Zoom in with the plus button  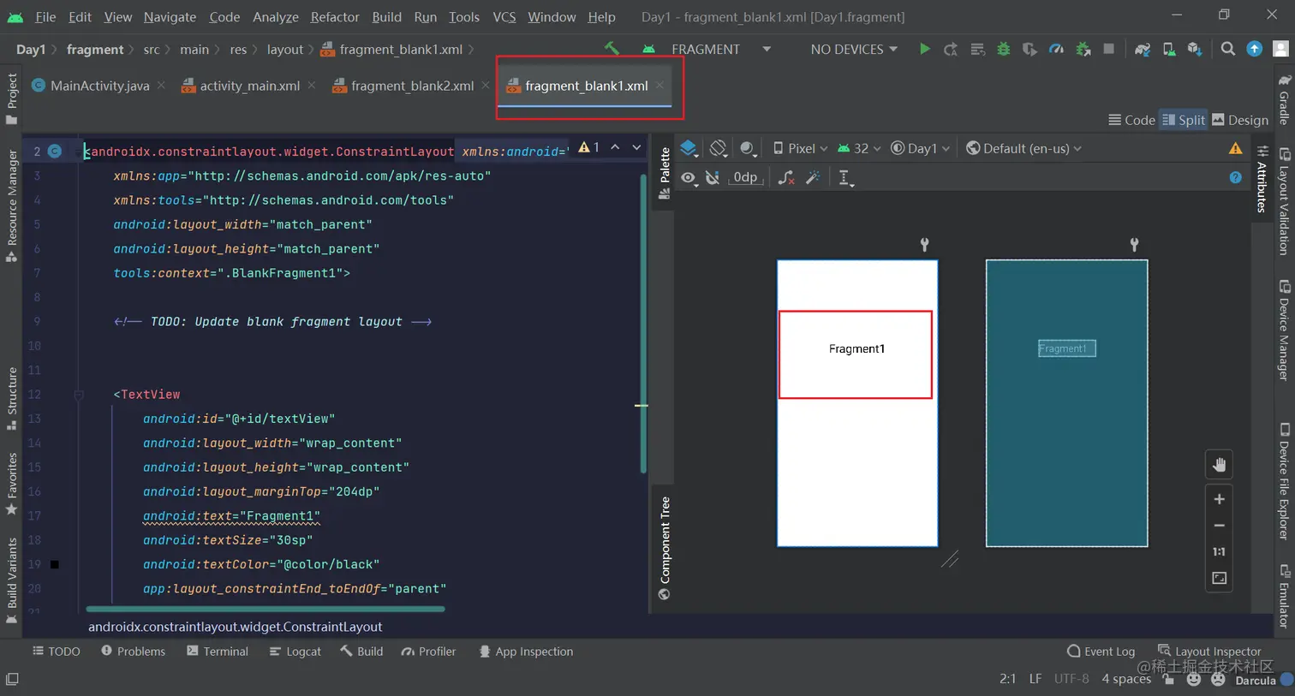pyautogui.click(x=1220, y=499)
